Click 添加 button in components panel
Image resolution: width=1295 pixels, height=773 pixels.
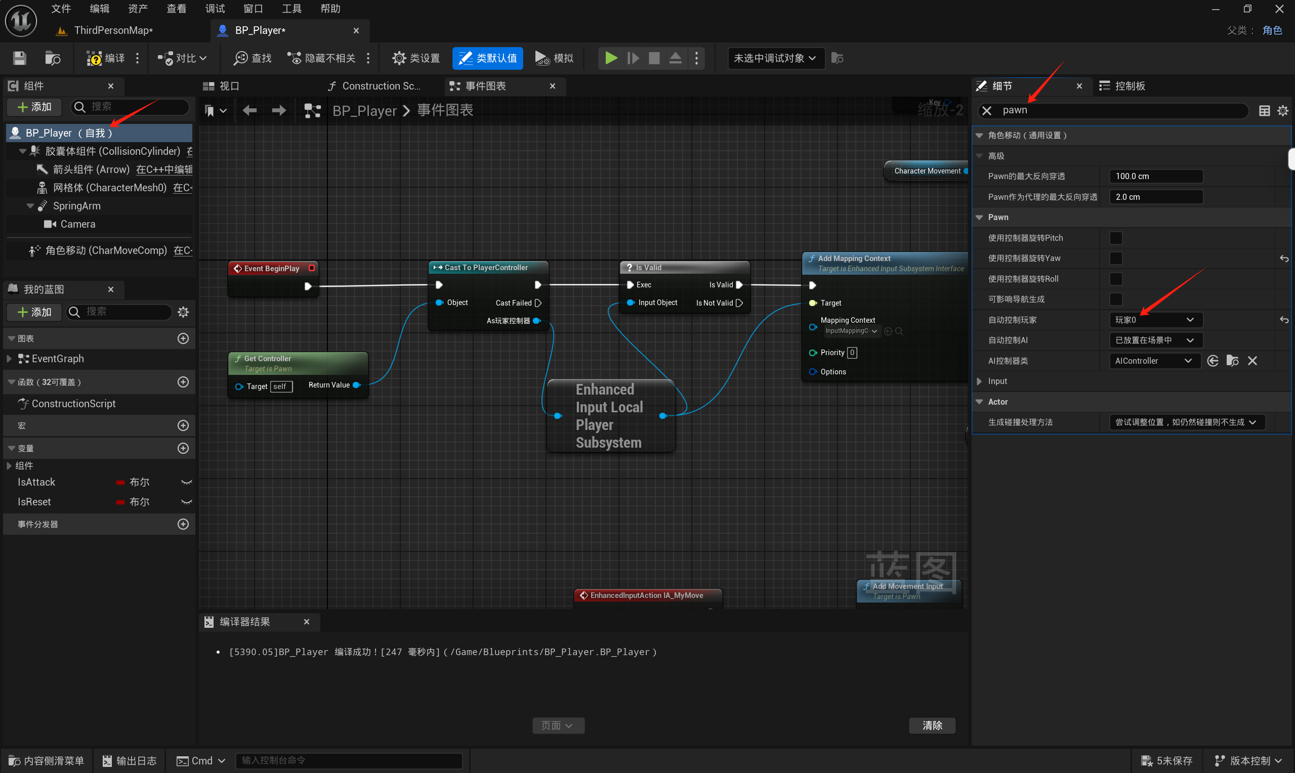(34, 107)
